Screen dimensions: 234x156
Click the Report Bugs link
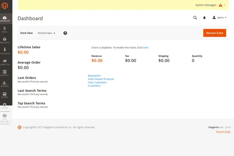(x=223, y=131)
